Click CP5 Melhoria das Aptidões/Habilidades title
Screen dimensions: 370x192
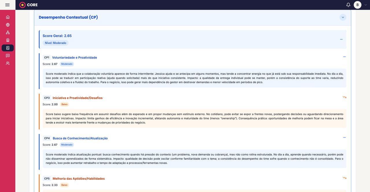tap(79, 179)
